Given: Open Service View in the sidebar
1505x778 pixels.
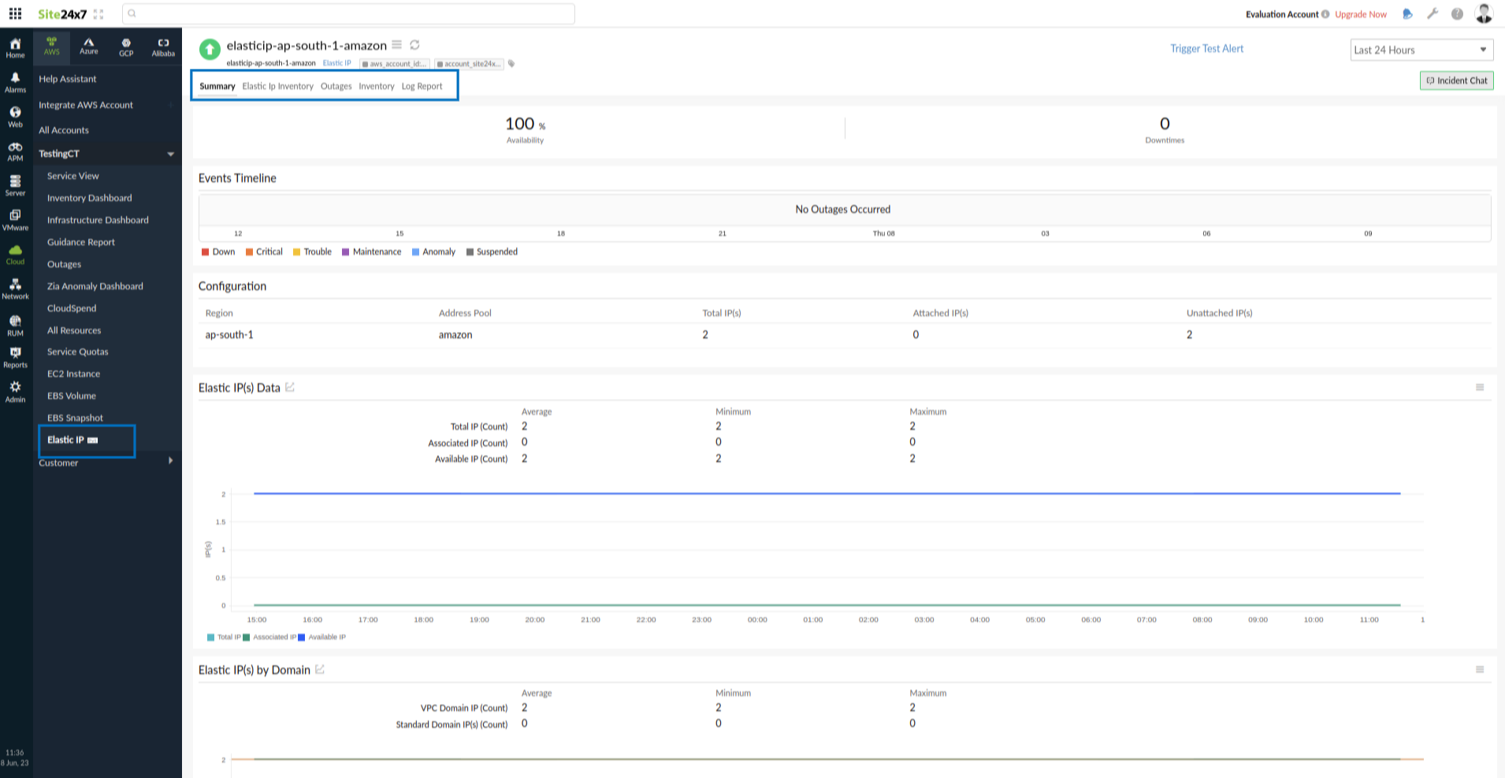Looking at the screenshot, I should click(x=73, y=176).
